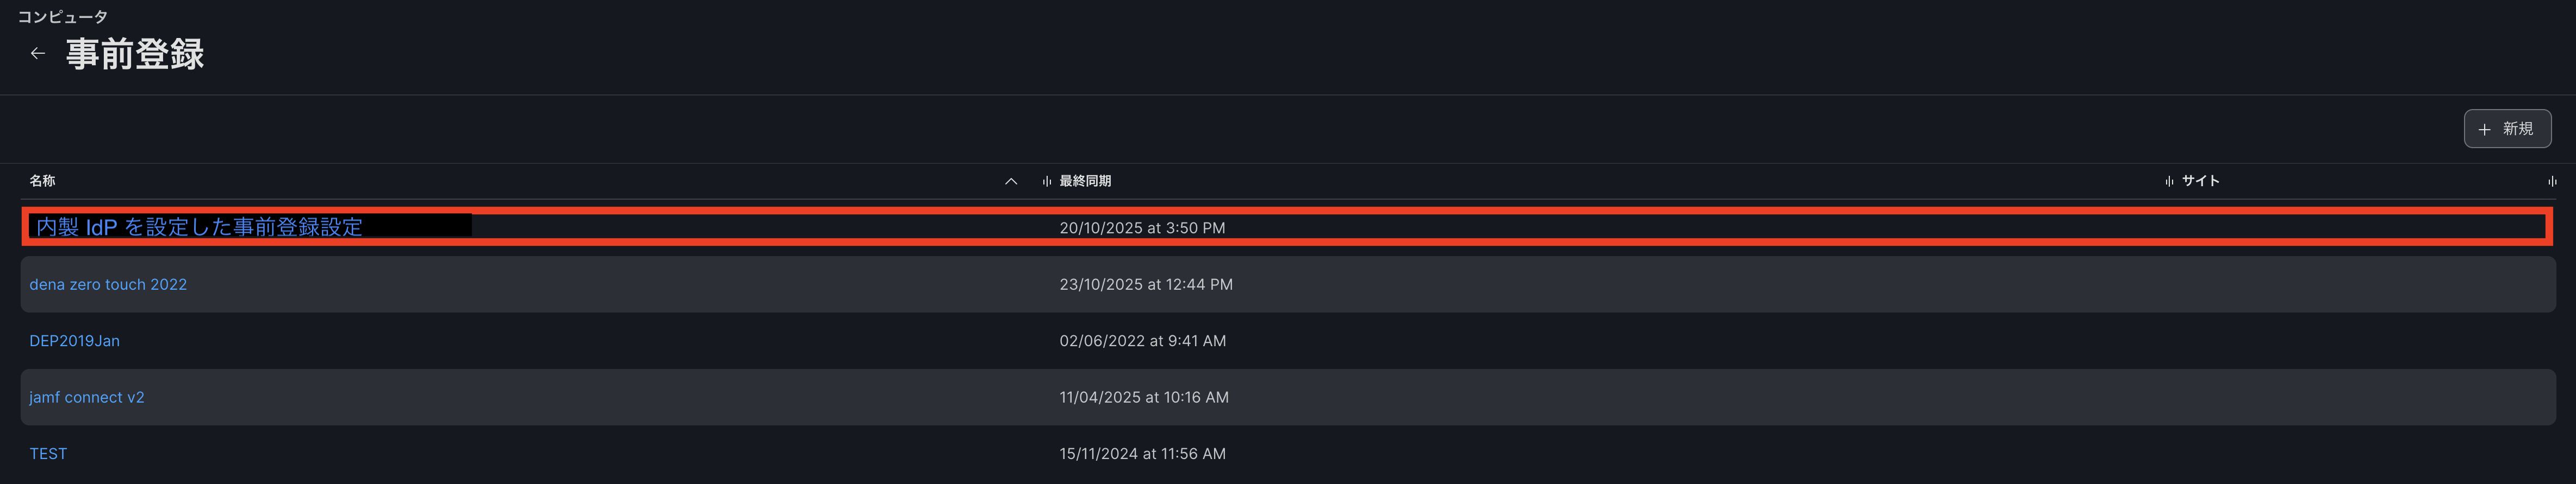Click the back arrow beside 事前登録

(x=38, y=54)
